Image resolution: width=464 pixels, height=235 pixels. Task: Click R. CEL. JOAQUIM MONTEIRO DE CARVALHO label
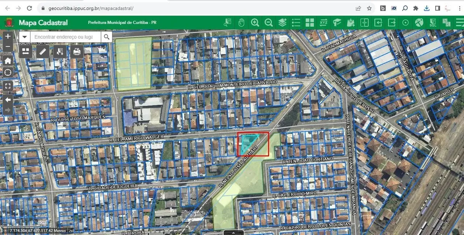click(232, 85)
